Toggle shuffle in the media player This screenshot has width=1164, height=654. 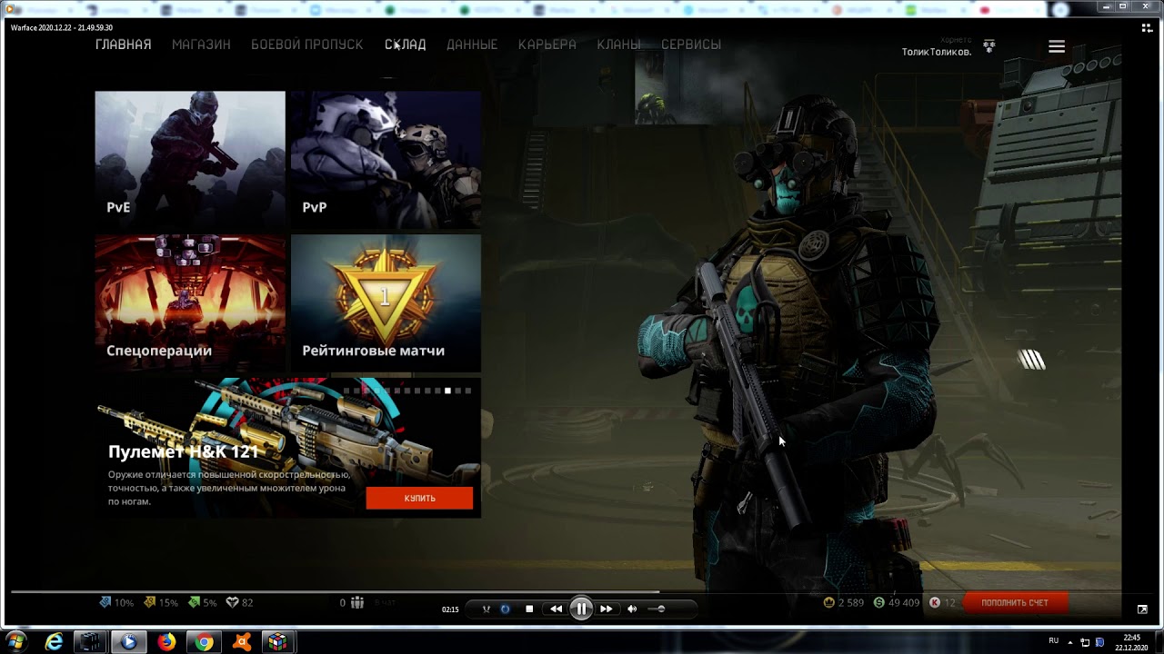(x=487, y=609)
